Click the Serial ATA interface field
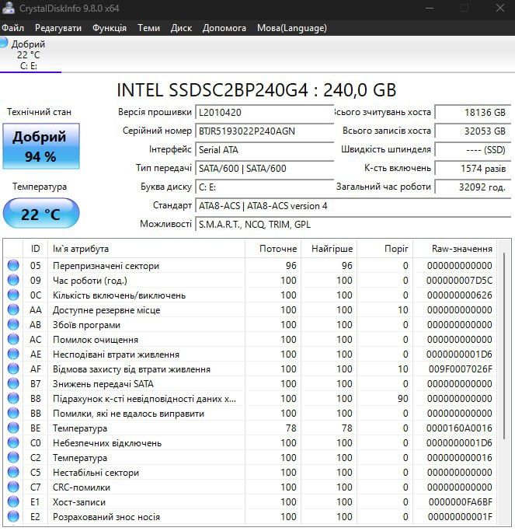Screen dimensions: 515x531 (x=264, y=150)
